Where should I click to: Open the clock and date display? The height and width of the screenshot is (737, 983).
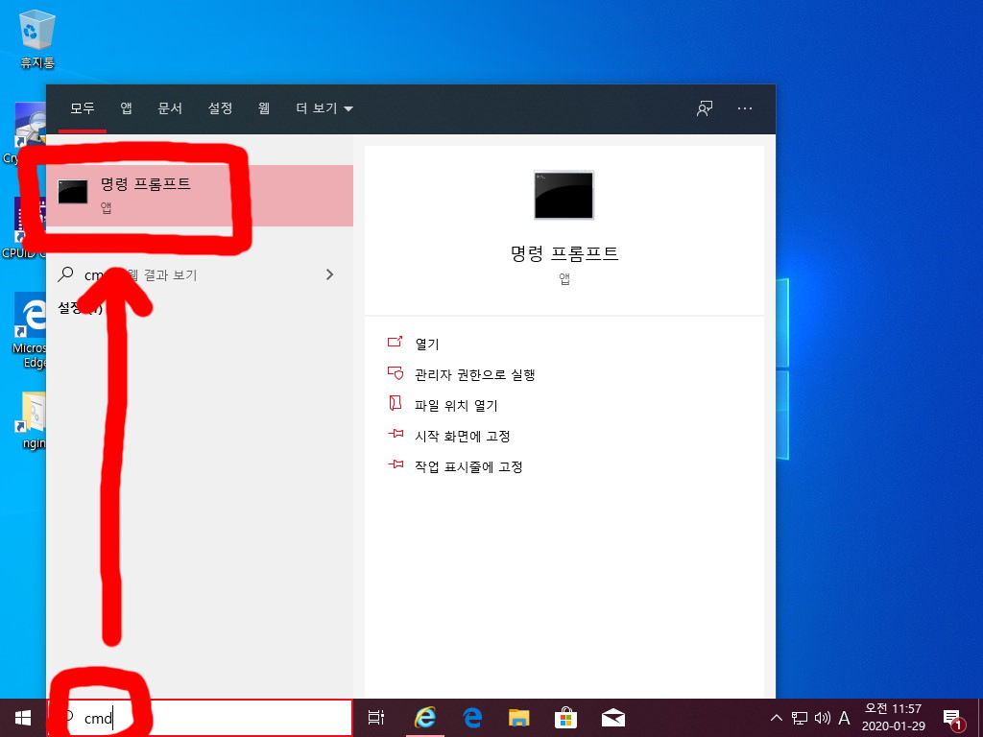[894, 718]
